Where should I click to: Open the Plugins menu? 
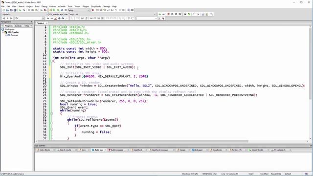pyautogui.click(x=86, y=6)
